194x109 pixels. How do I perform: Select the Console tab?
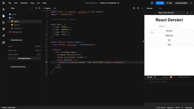click(149, 77)
